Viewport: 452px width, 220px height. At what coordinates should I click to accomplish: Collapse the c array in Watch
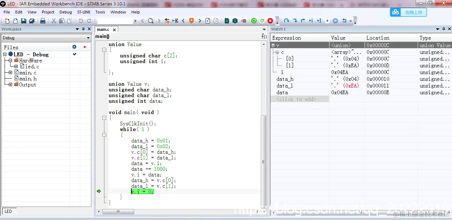pyautogui.click(x=278, y=52)
